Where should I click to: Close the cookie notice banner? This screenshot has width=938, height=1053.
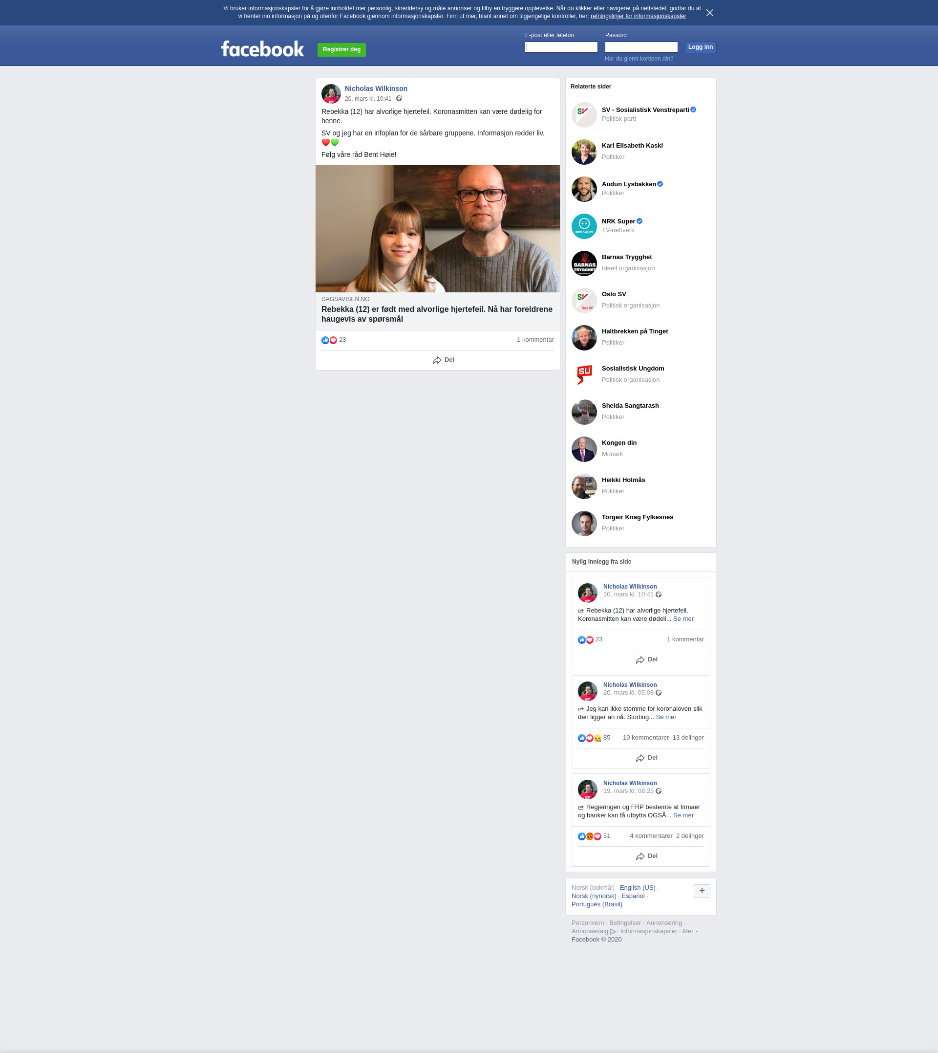click(710, 13)
